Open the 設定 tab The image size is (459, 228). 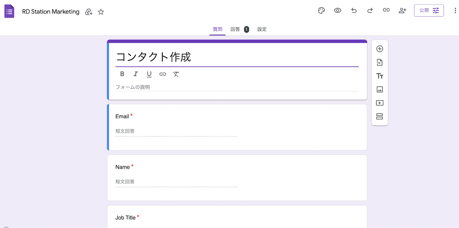(262, 29)
